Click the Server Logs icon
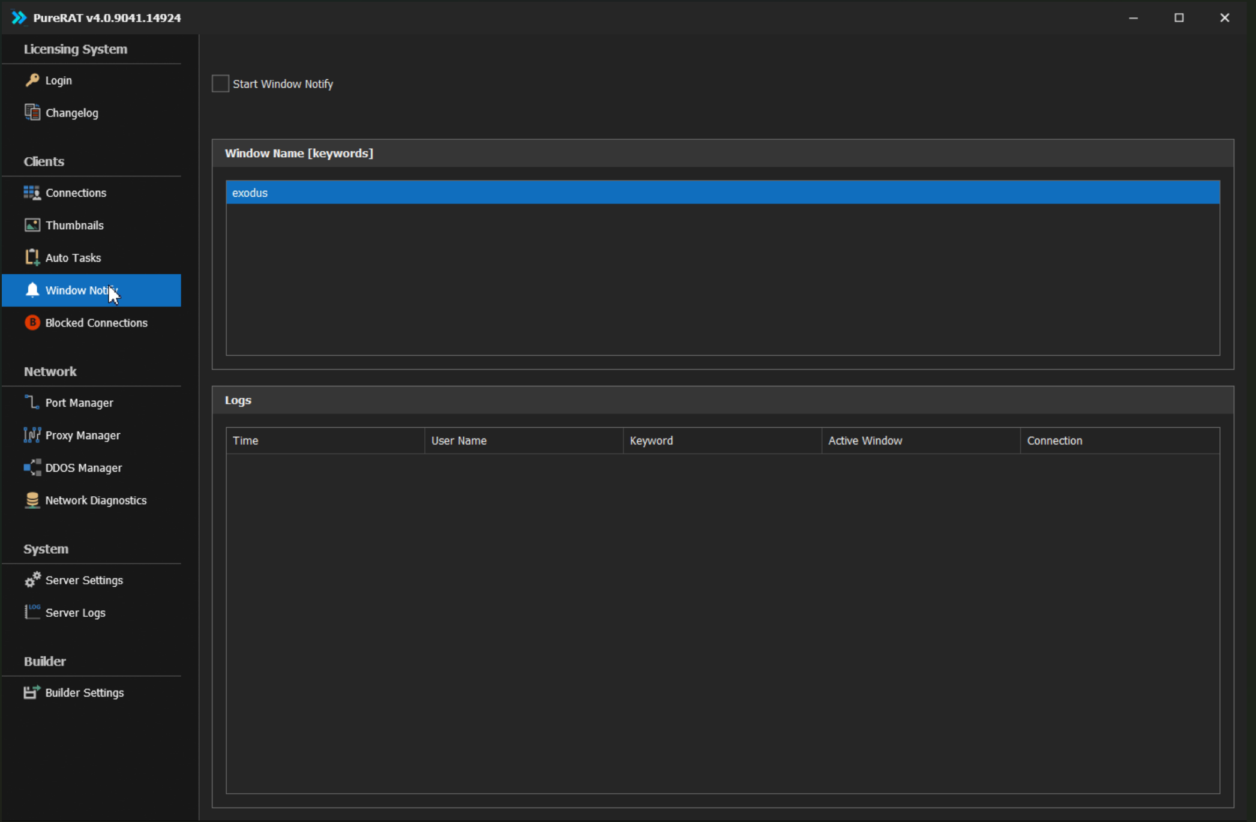 [32, 612]
